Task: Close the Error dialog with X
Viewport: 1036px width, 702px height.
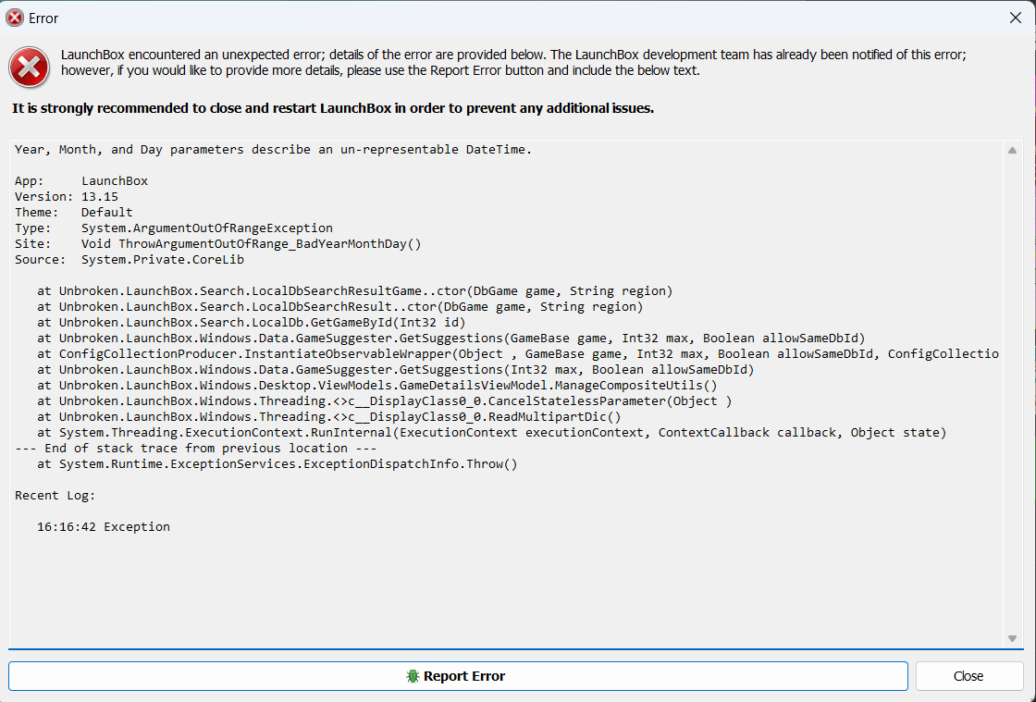Action: point(1016,18)
